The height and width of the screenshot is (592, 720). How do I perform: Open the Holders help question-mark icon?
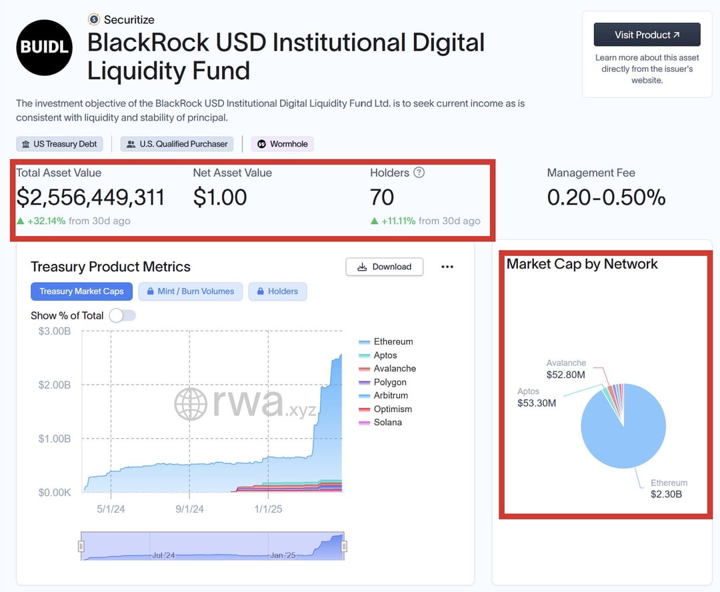tap(419, 173)
